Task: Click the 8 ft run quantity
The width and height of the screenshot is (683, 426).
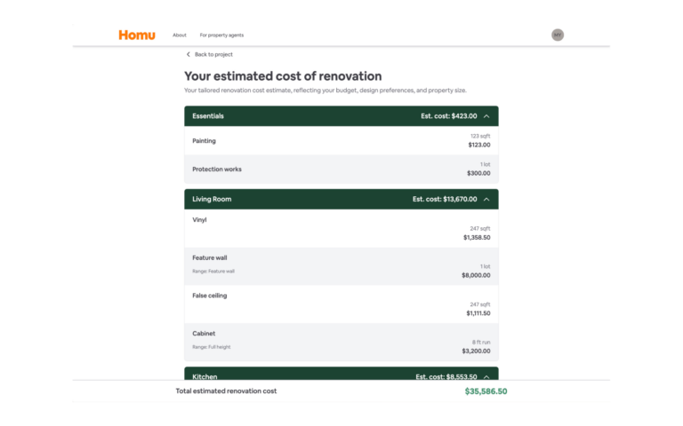Action: pos(481,342)
